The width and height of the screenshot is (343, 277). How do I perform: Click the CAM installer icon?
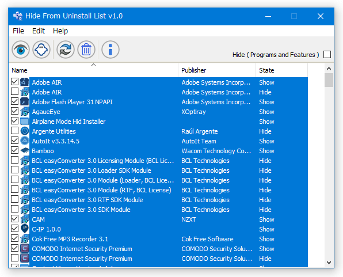coord(25,219)
